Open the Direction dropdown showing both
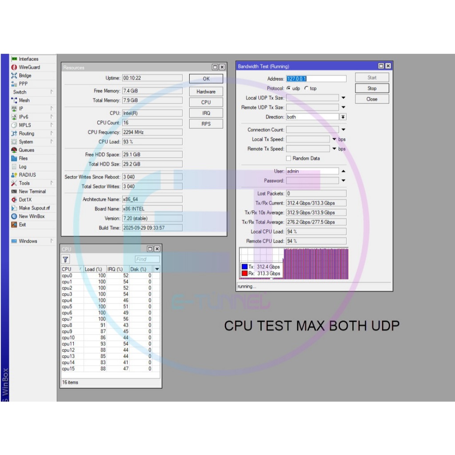The width and height of the screenshot is (455, 455). [343, 117]
